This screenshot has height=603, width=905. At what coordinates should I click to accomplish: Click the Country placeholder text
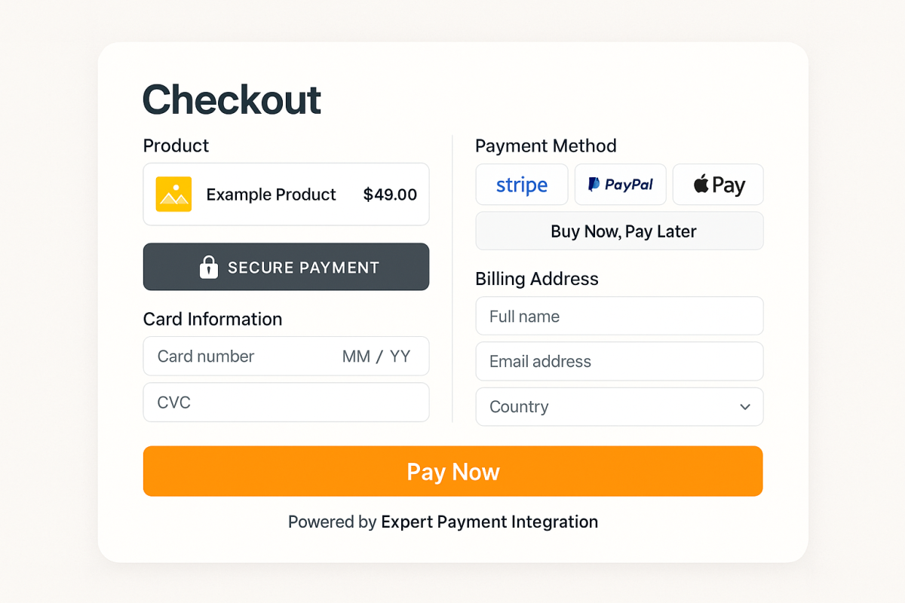point(519,407)
